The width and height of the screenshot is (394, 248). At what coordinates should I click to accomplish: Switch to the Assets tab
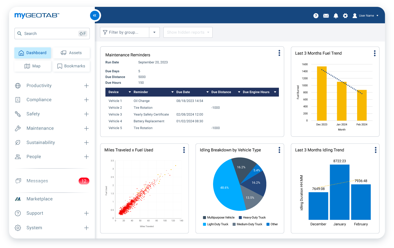tap(71, 53)
